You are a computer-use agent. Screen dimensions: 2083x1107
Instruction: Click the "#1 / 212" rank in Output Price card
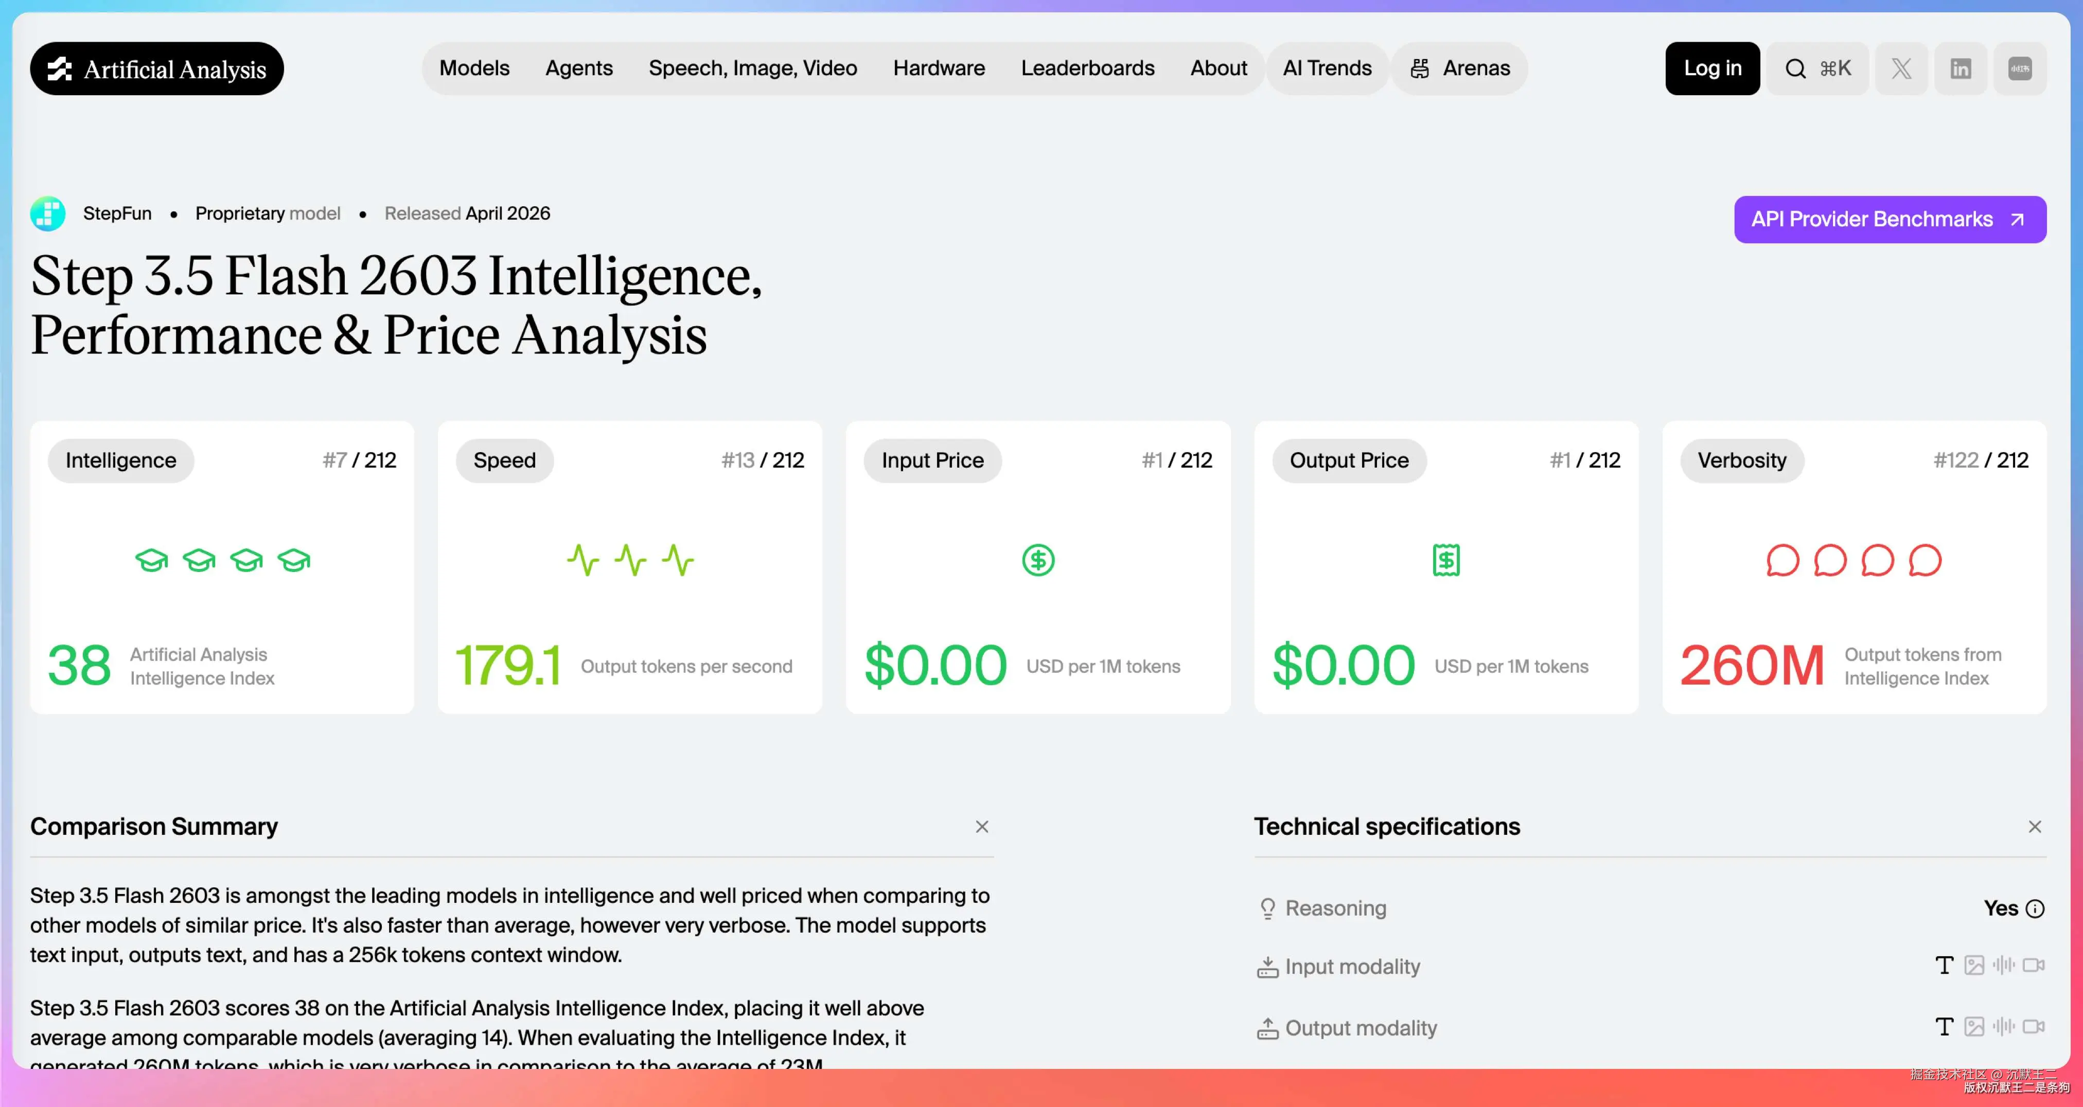point(1585,461)
